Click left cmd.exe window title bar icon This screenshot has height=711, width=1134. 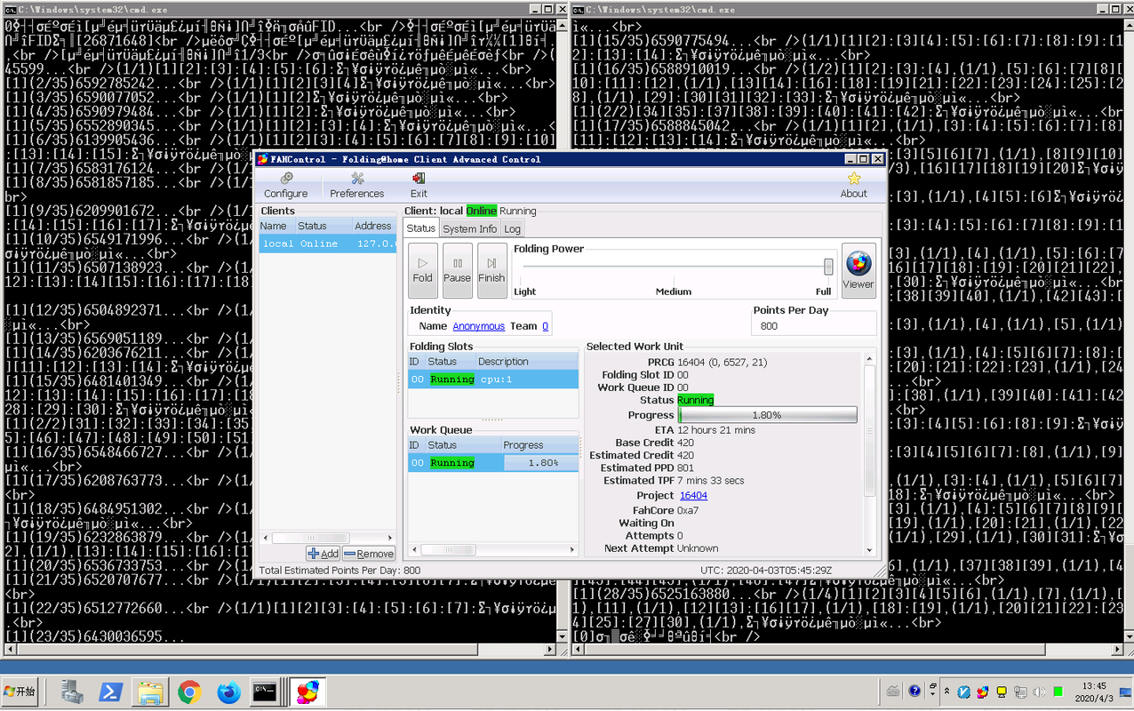[12, 9]
